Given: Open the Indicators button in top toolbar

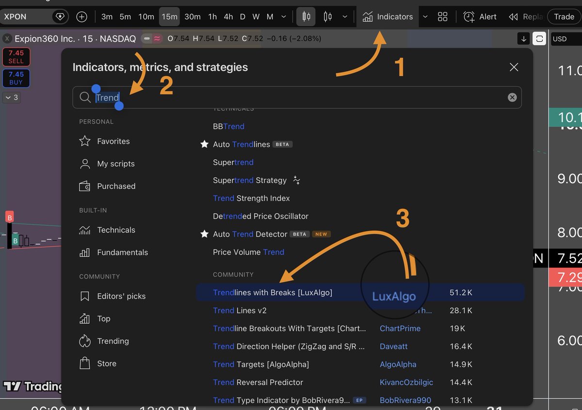Looking at the screenshot, I should pyautogui.click(x=387, y=16).
